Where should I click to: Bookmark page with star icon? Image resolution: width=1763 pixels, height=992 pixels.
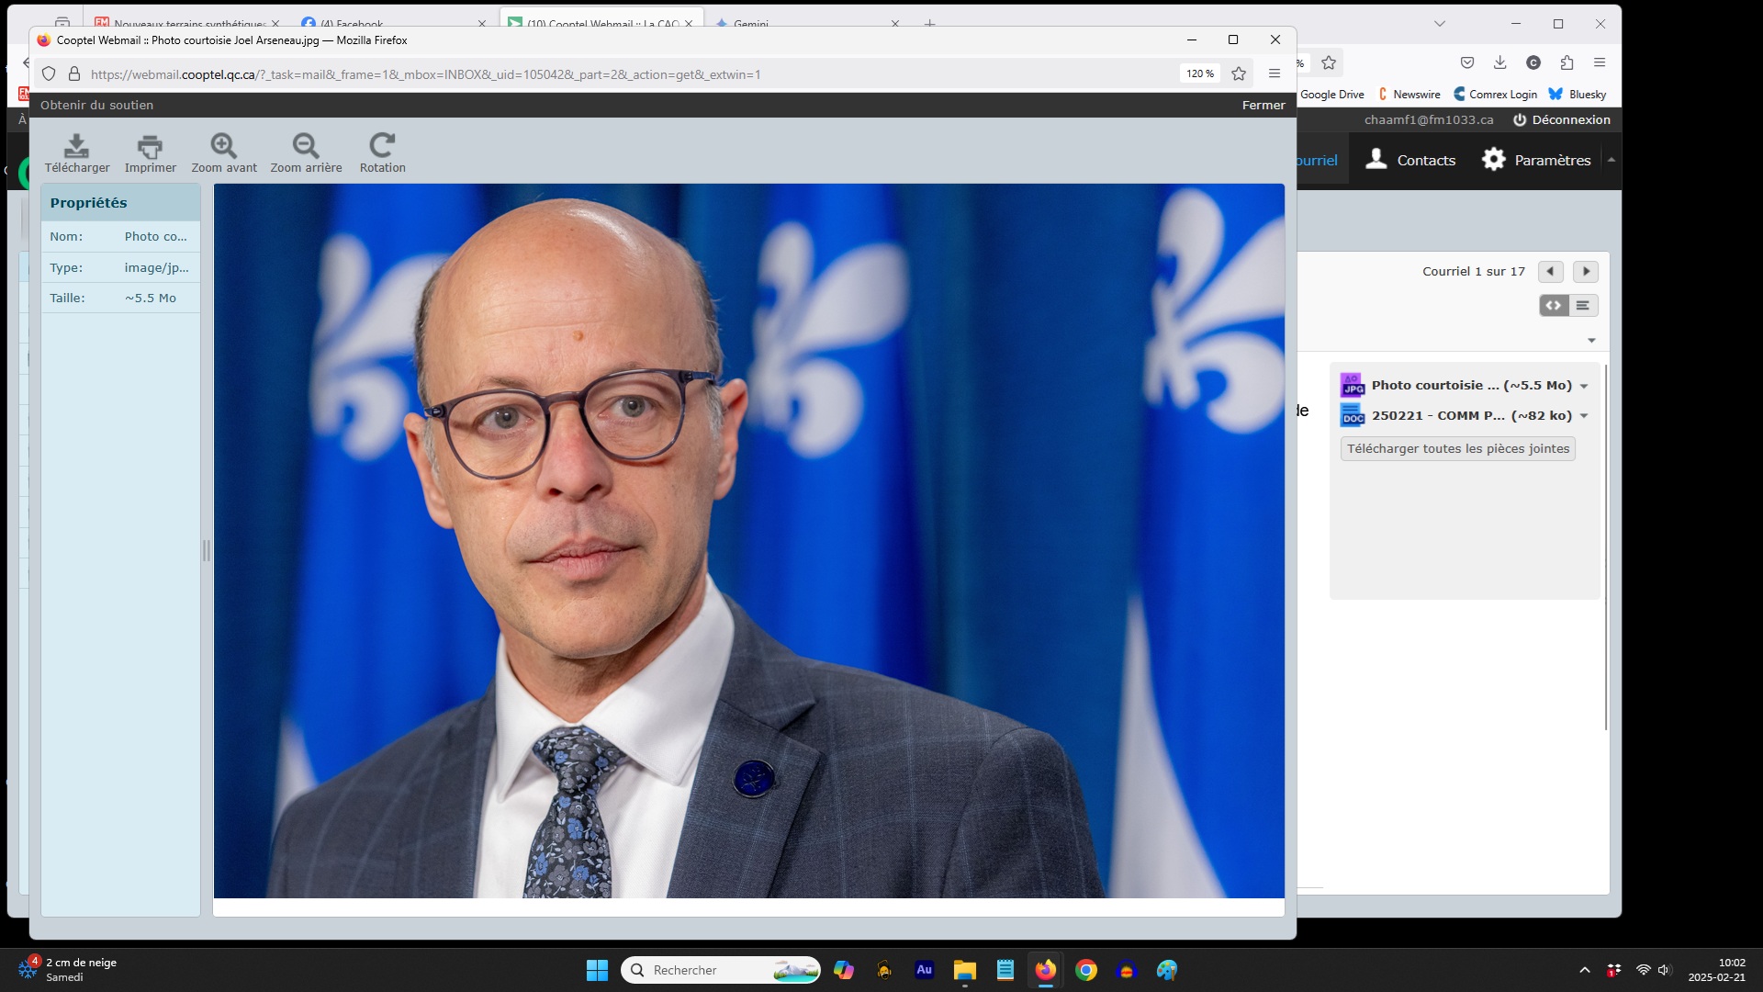point(1239,74)
